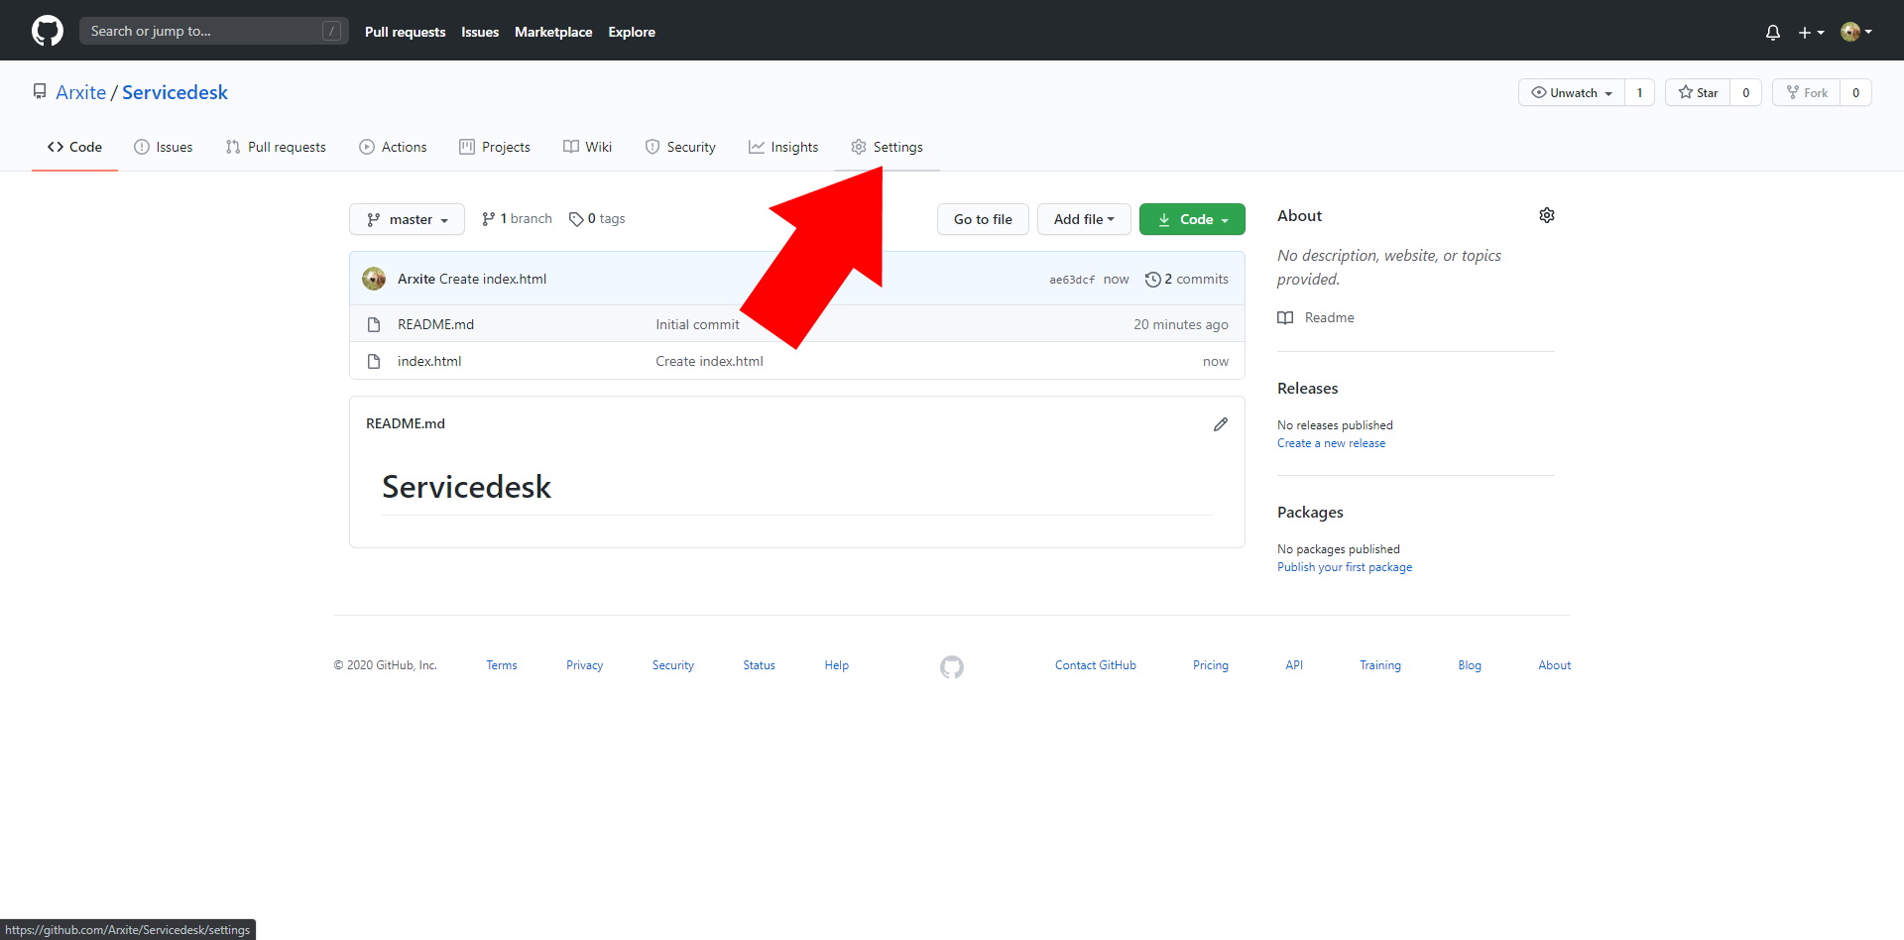This screenshot has height=940, width=1904.
Task: Go to Issues in top navigation
Action: pos(480,32)
